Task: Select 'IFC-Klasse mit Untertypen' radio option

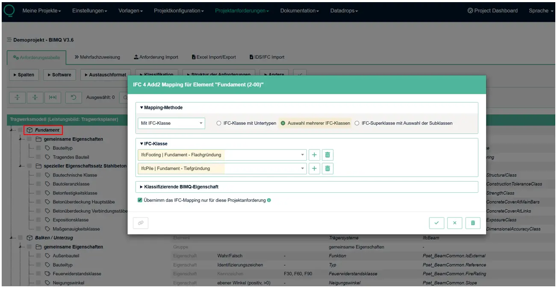Action: coord(219,123)
